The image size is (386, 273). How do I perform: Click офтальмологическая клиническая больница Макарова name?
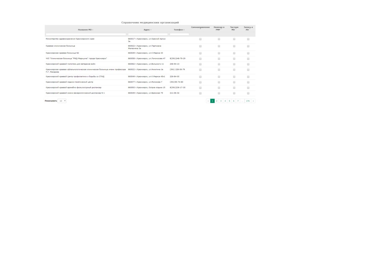(x=86, y=71)
